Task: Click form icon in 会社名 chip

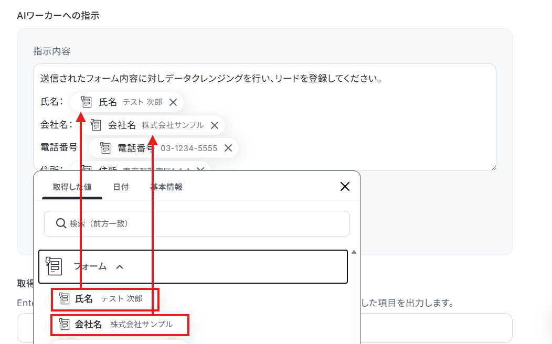Action: (95, 125)
